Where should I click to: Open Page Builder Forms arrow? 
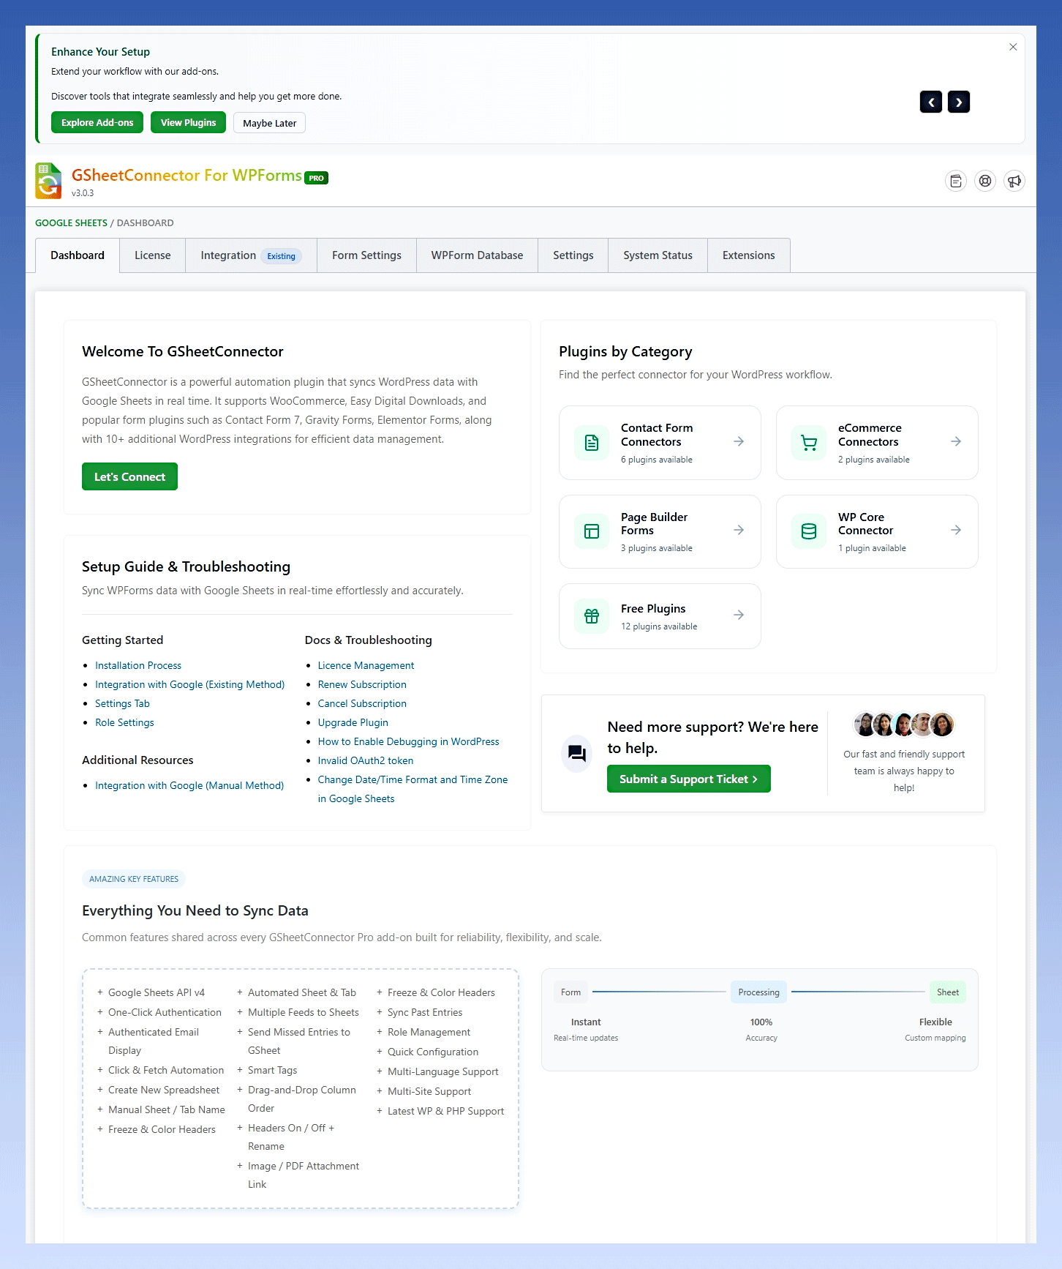point(739,530)
